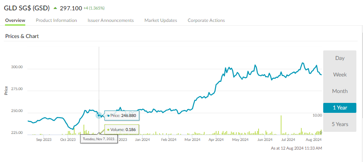Select the Day chart range

(x=340, y=58)
